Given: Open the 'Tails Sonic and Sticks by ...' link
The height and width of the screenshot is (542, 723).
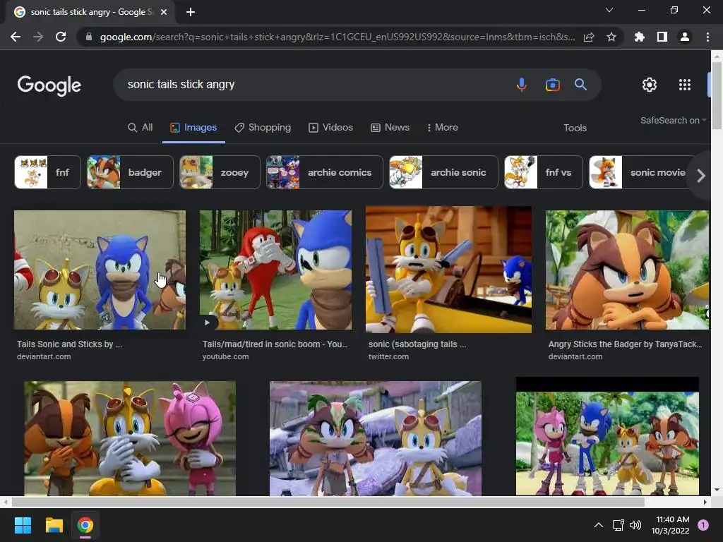Looking at the screenshot, I should (70, 344).
